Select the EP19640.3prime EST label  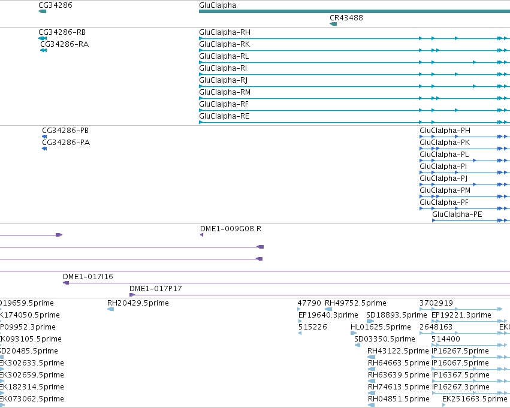tap(328, 315)
